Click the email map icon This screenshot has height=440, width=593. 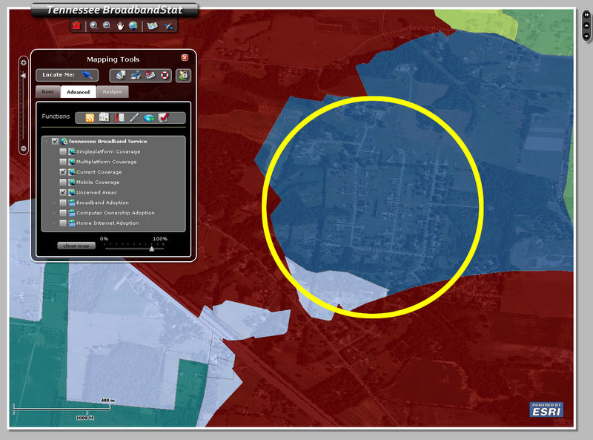point(150,75)
